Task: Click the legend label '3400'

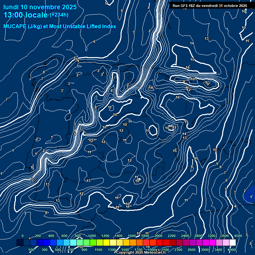Action: tap(218, 250)
